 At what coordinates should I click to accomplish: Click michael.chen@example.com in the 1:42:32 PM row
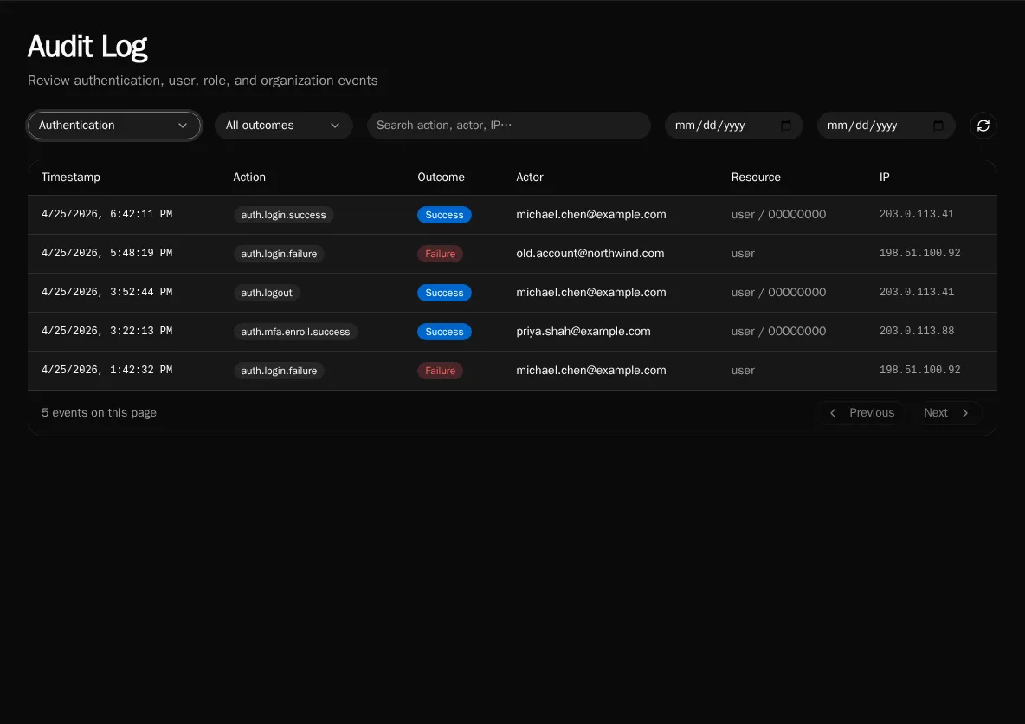pos(591,370)
